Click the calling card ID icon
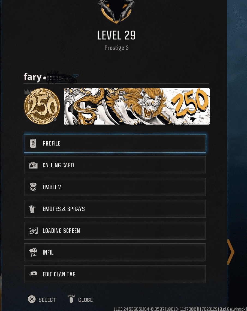This screenshot has height=311, width=247. 33,165
